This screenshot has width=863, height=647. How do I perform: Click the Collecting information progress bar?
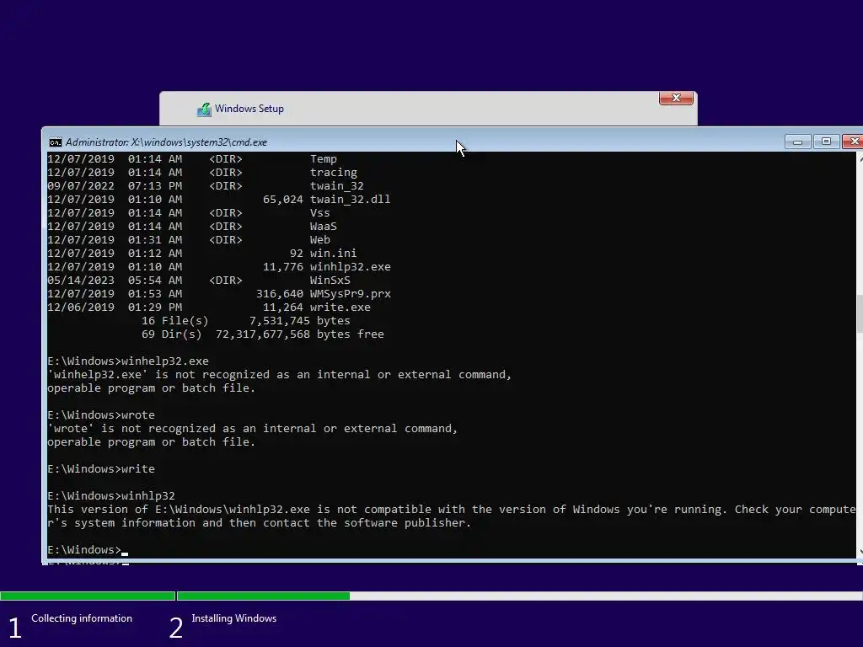88,596
